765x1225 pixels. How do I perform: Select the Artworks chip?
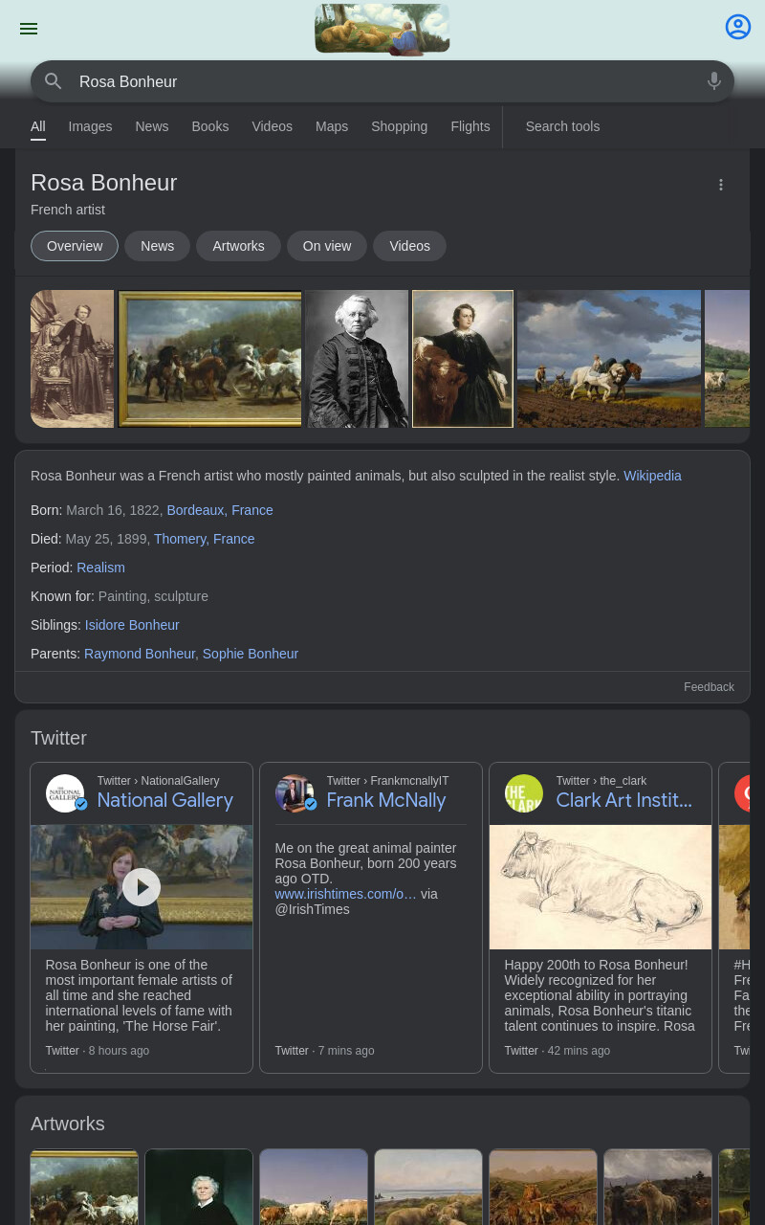click(x=238, y=246)
